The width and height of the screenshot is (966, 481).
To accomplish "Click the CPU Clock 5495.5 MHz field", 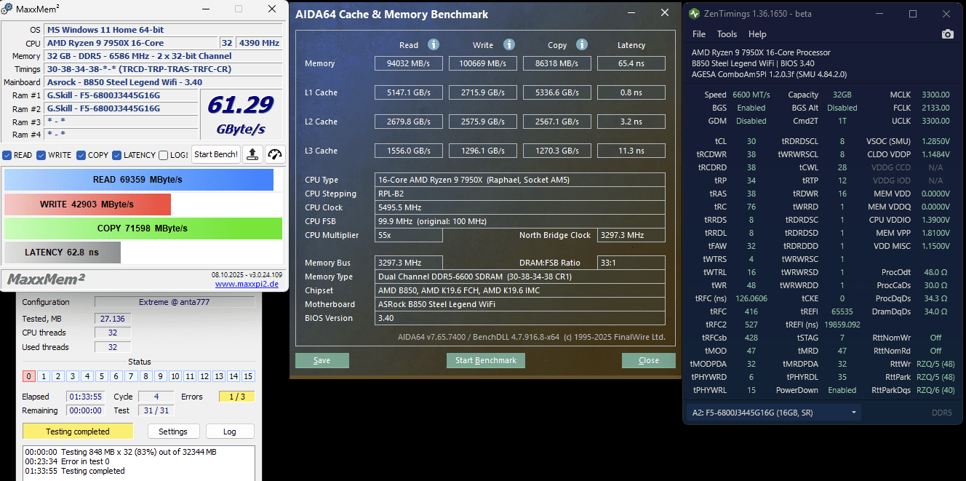I will [x=520, y=207].
